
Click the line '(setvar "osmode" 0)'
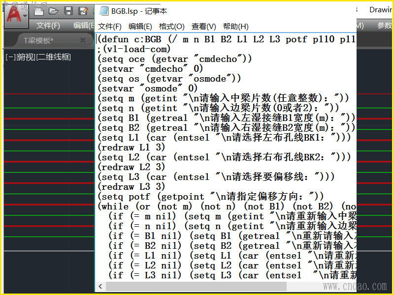coord(147,88)
